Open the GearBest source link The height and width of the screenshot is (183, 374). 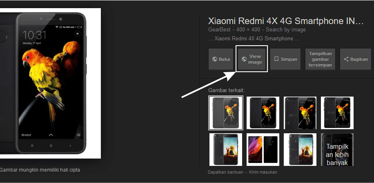[x=219, y=30]
